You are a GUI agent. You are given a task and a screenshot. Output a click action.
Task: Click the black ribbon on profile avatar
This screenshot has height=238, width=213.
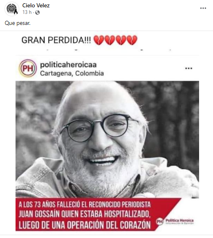pos(16,12)
